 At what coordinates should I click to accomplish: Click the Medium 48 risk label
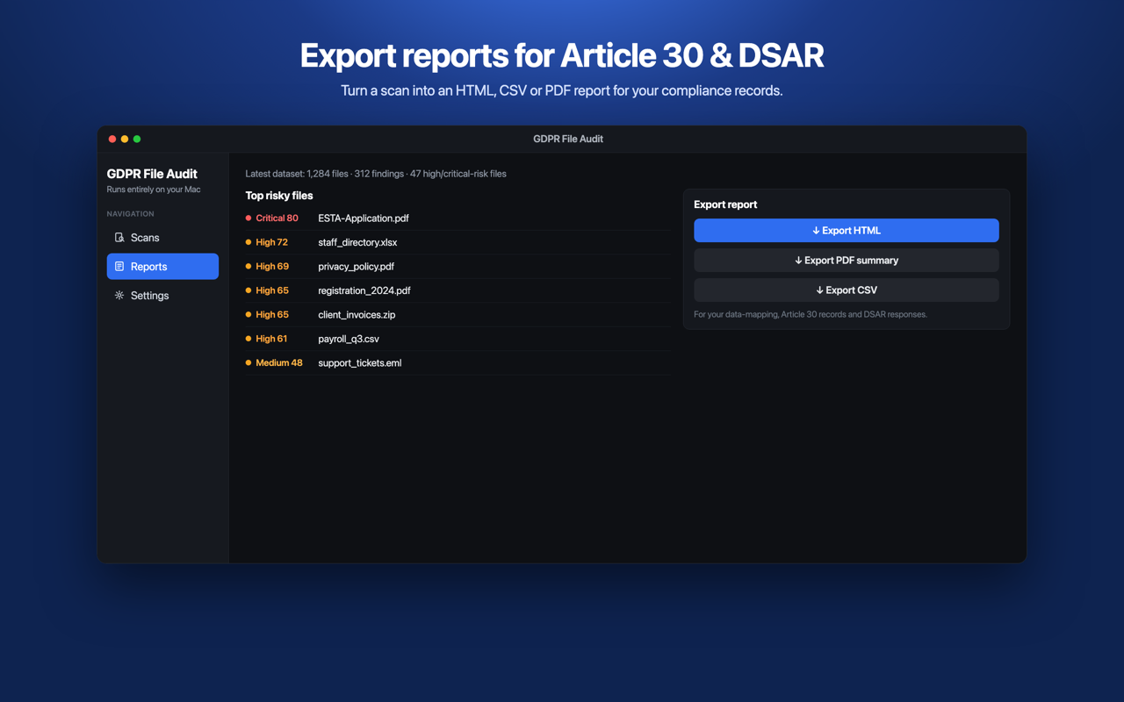279,363
